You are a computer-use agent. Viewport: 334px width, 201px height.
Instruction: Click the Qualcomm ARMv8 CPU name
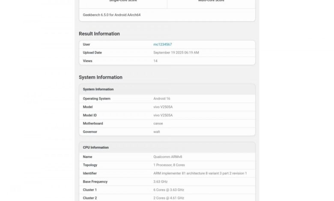[168, 157]
